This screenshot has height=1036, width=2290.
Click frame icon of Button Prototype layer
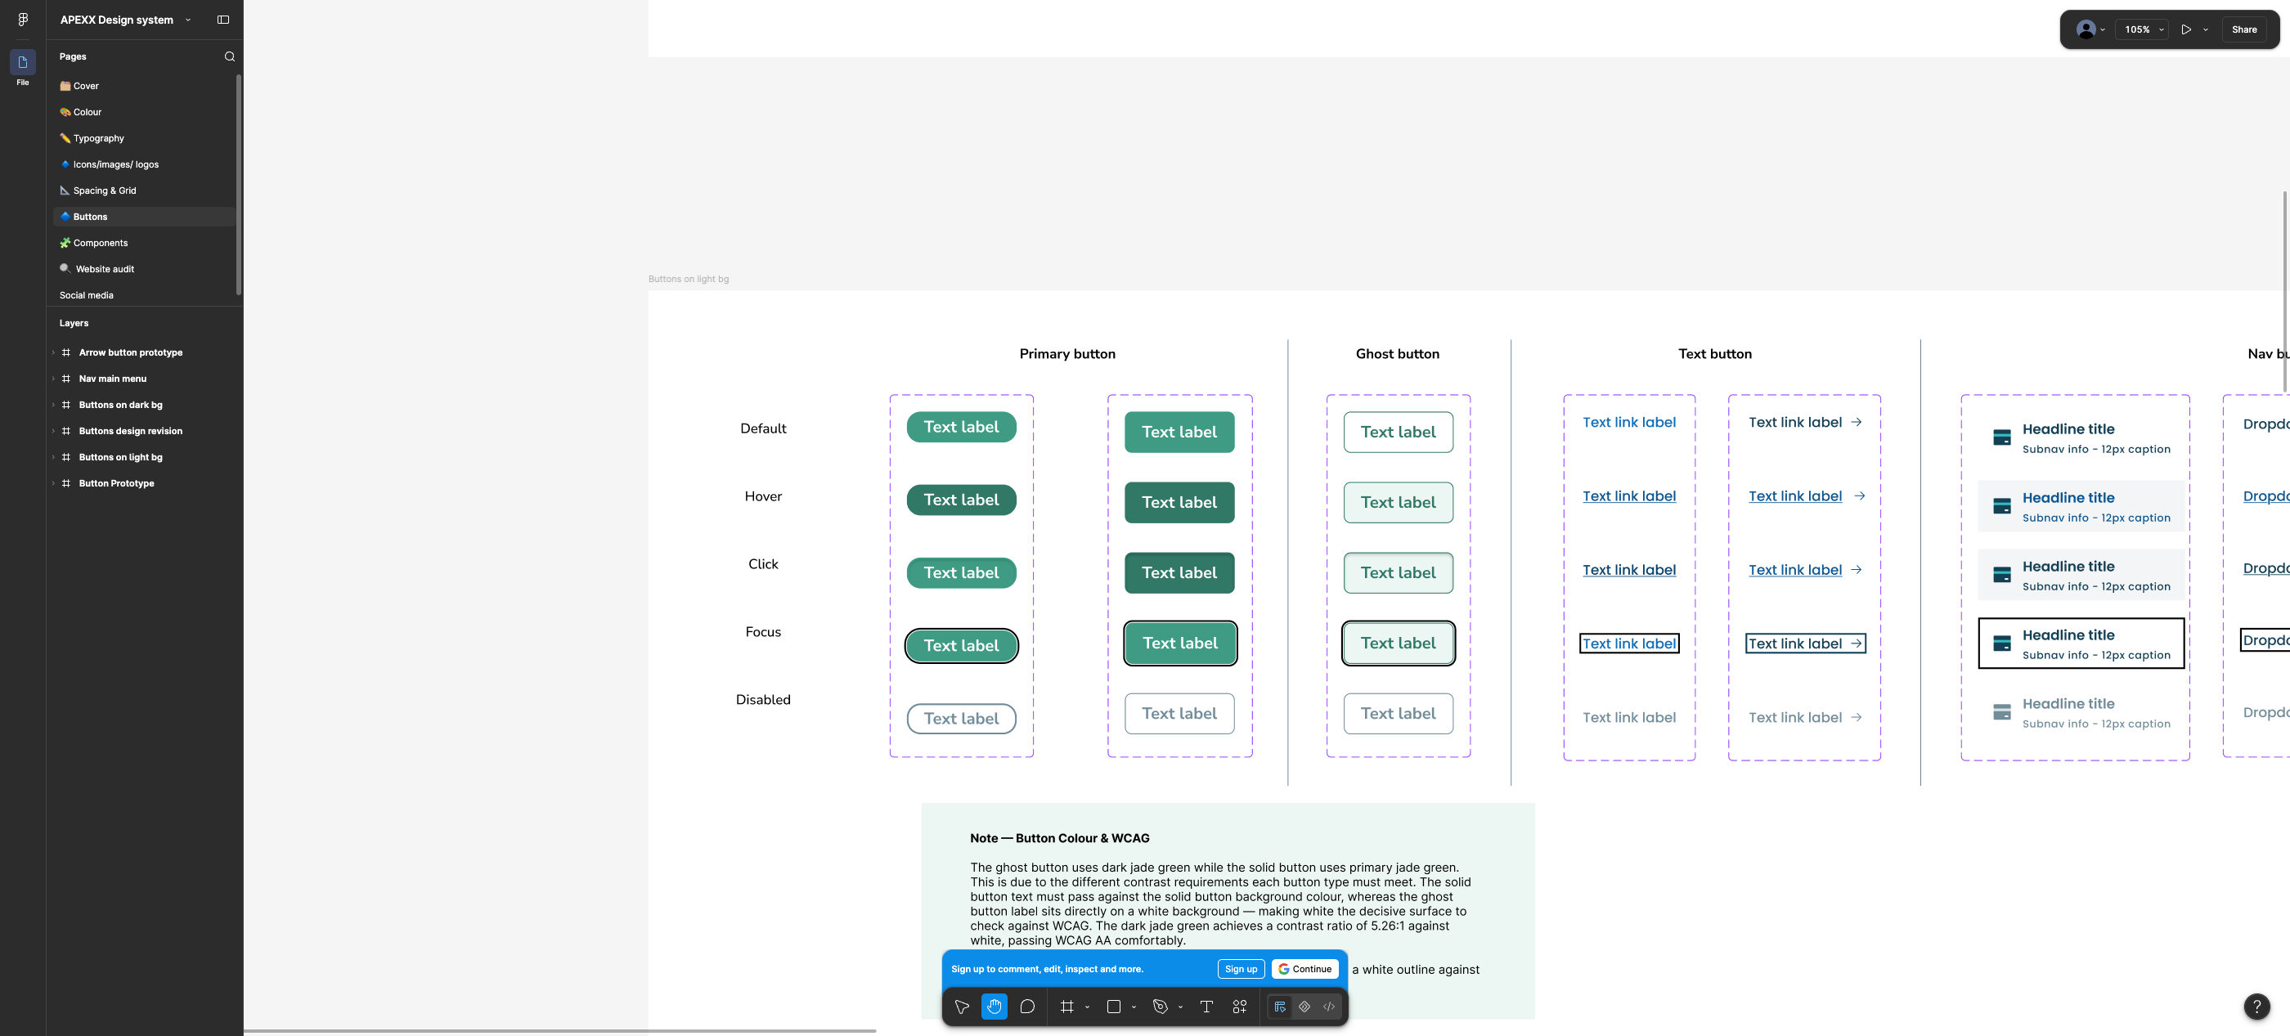65,483
